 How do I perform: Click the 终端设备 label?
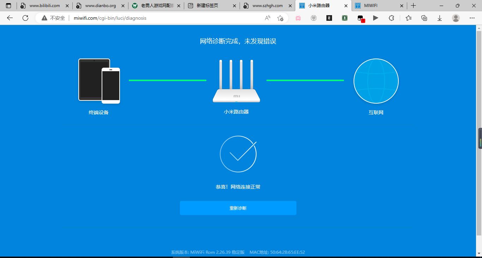[x=99, y=112]
